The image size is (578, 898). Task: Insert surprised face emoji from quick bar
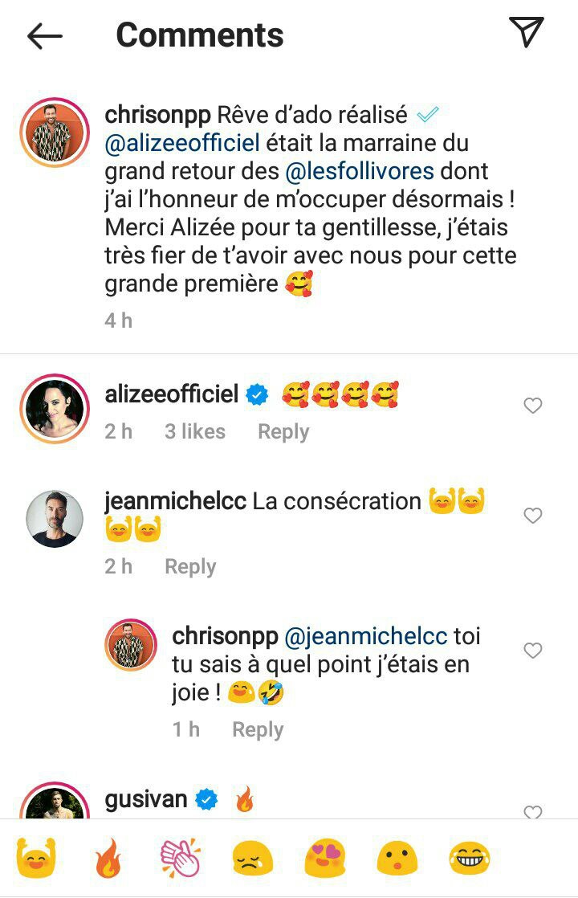point(397,859)
